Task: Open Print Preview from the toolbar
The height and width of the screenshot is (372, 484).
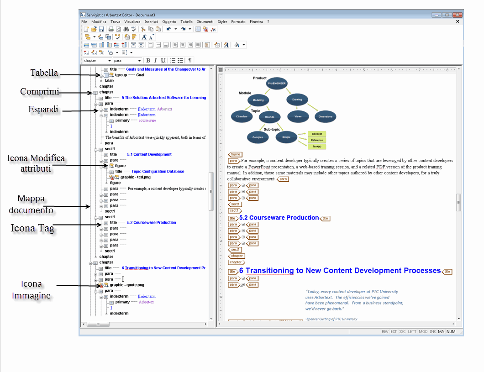Action: pyautogui.click(x=119, y=29)
